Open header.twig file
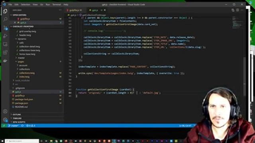The width and height of the screenshot is (255, 143). (25, 35)
